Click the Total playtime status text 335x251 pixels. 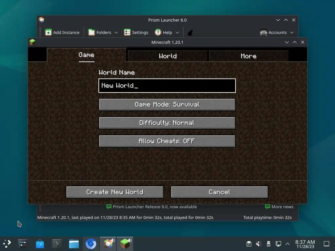pyautogui.click(x=268, y=217)
